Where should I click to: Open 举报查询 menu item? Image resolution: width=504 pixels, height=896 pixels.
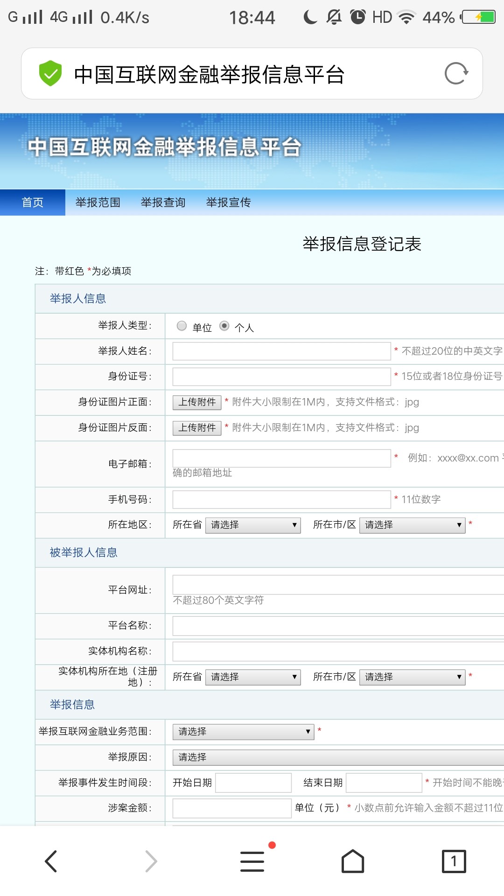click(x=163, y=202)
